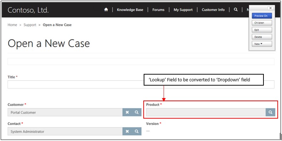Image resolution: width=282 pixels, height=141 pixels.
Task: Toggle the Preview On button
Action: pyautogui.click(x=262, y=16)
